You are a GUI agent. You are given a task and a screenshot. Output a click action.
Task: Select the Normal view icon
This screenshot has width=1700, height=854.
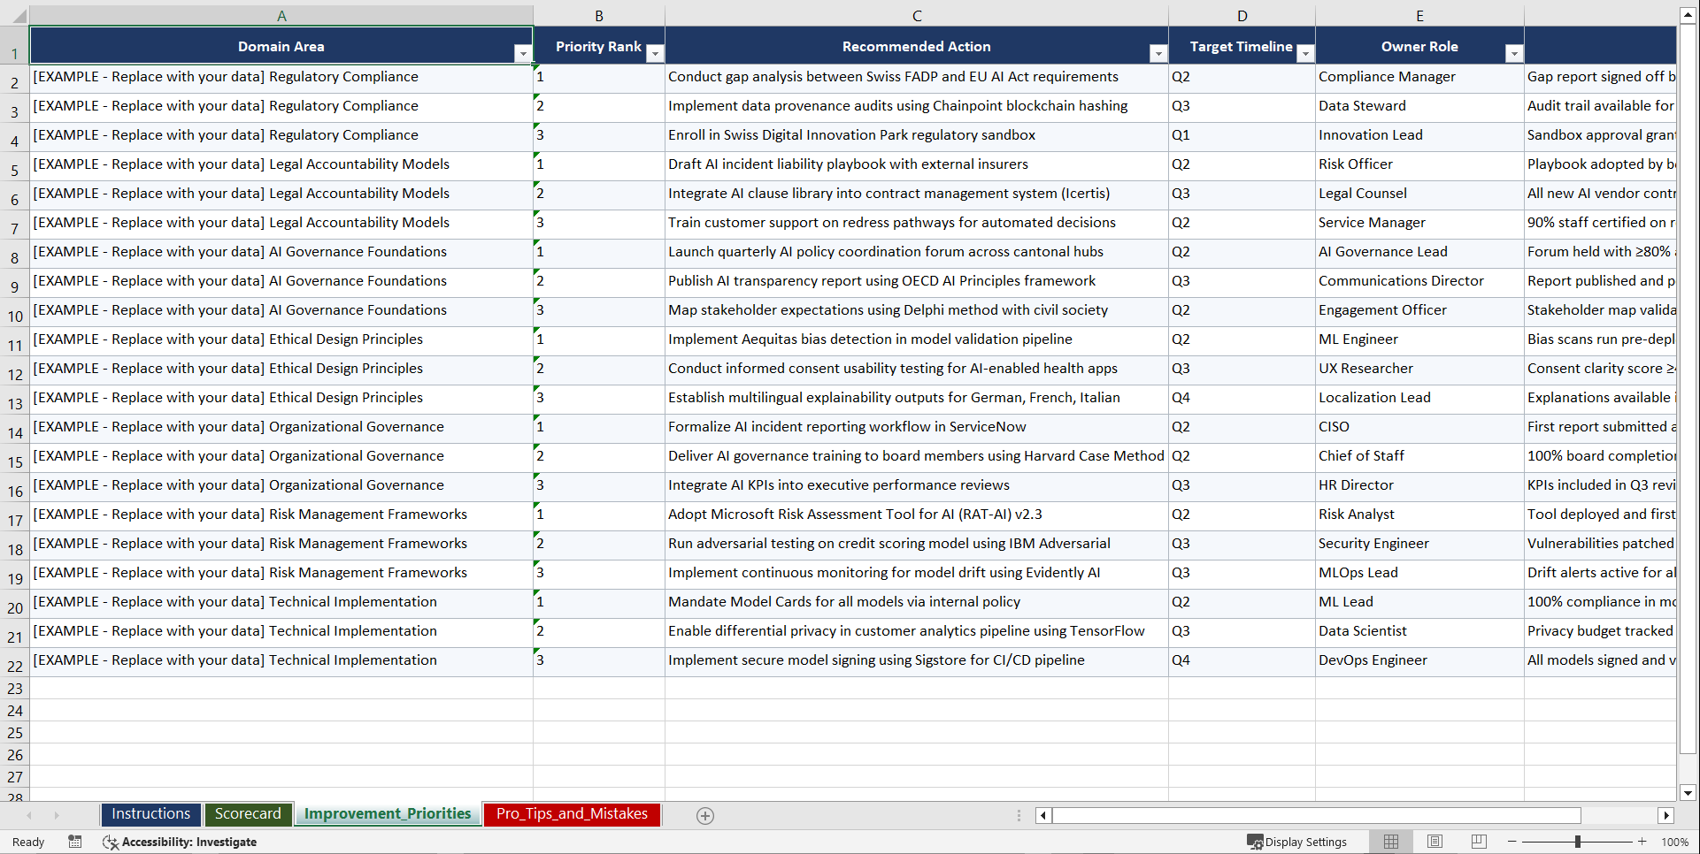pyautogui.click(x=1390, y=842)
